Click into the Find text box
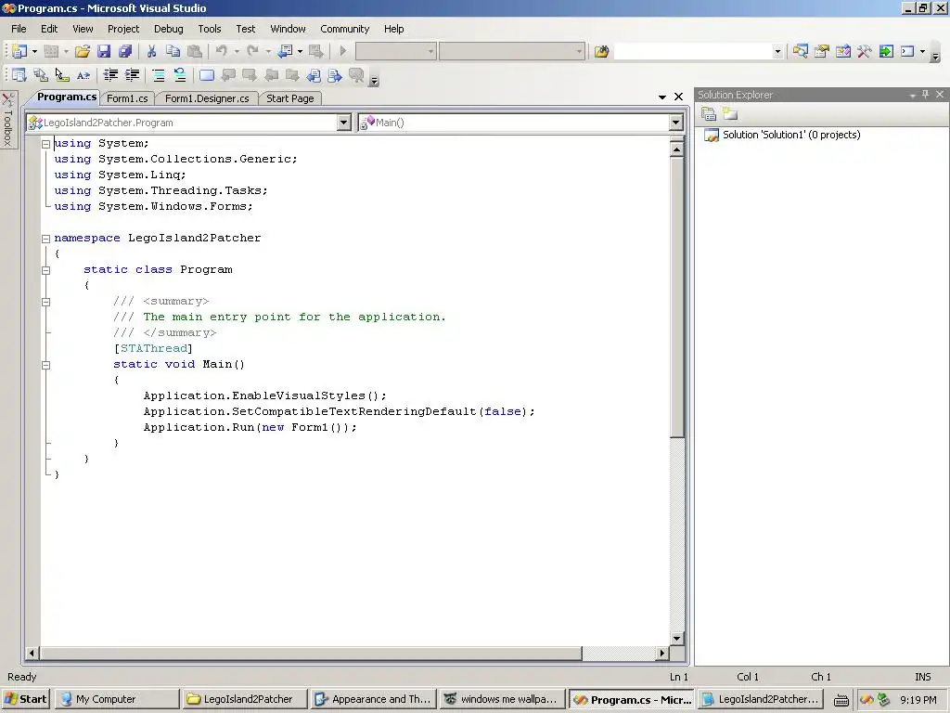Image resolution: width=950 pixels, height=713 pixels. click(693, 52)
